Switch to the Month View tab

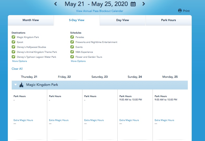tap(31, 20)
